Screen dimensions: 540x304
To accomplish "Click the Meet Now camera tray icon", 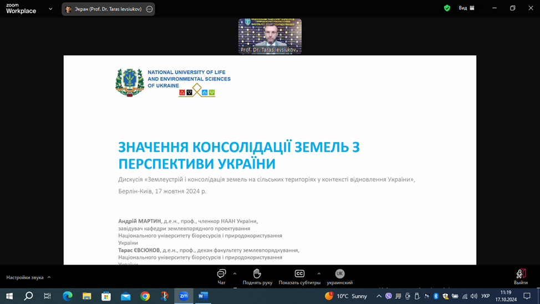I will point(407,296).
